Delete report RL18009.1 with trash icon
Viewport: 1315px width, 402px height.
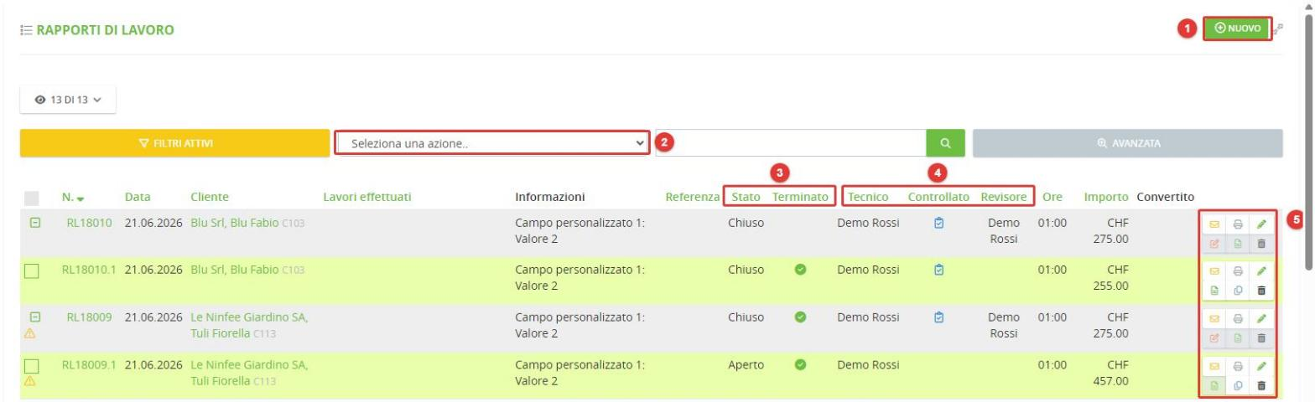point(1260,385)
